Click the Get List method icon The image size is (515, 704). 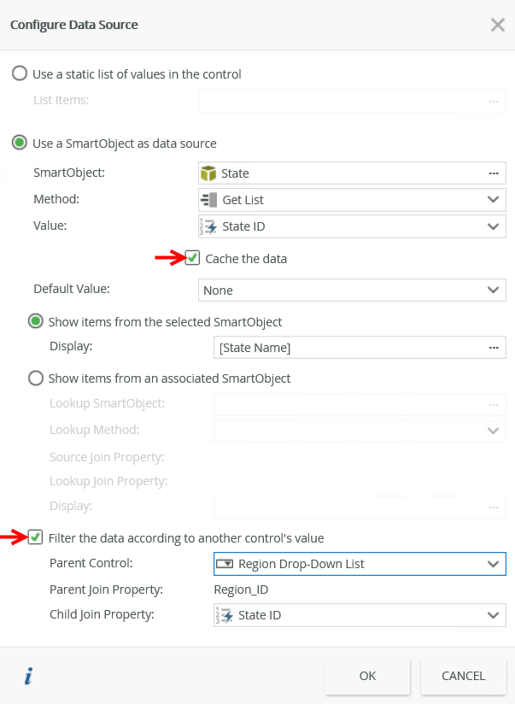(x=209, y=200)
